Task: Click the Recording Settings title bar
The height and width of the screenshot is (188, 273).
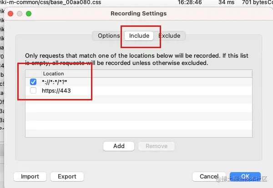Action: click(139, 14)
